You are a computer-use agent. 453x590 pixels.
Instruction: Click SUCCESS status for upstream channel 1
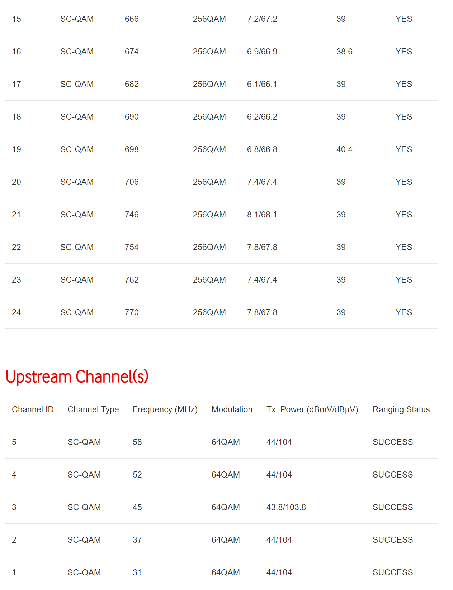(393, 572)
